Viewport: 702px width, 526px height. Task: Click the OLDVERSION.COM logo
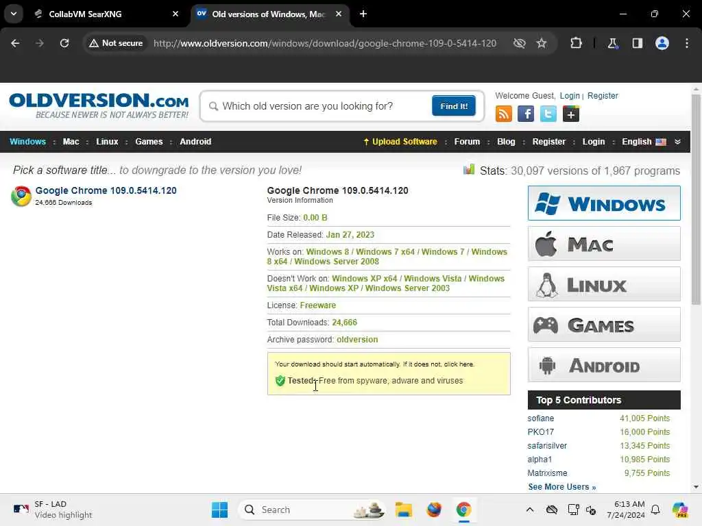[99, 105]
